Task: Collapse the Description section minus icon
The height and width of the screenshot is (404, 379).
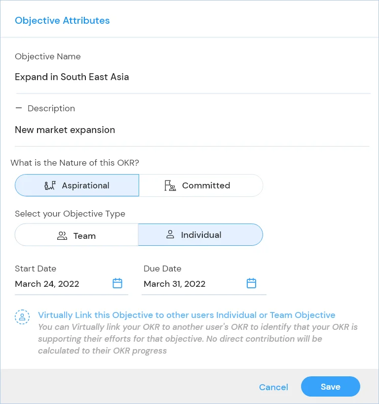Action: click(19, 108)
